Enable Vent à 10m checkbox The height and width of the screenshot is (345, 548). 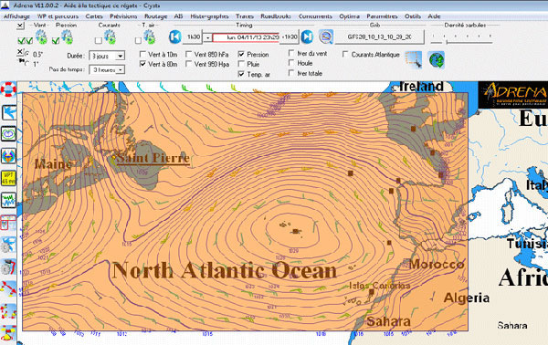click(x=142, y=55)
